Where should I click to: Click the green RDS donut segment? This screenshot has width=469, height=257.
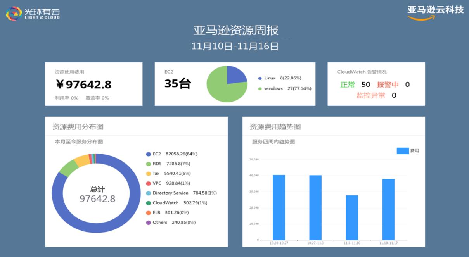point(69,168)
